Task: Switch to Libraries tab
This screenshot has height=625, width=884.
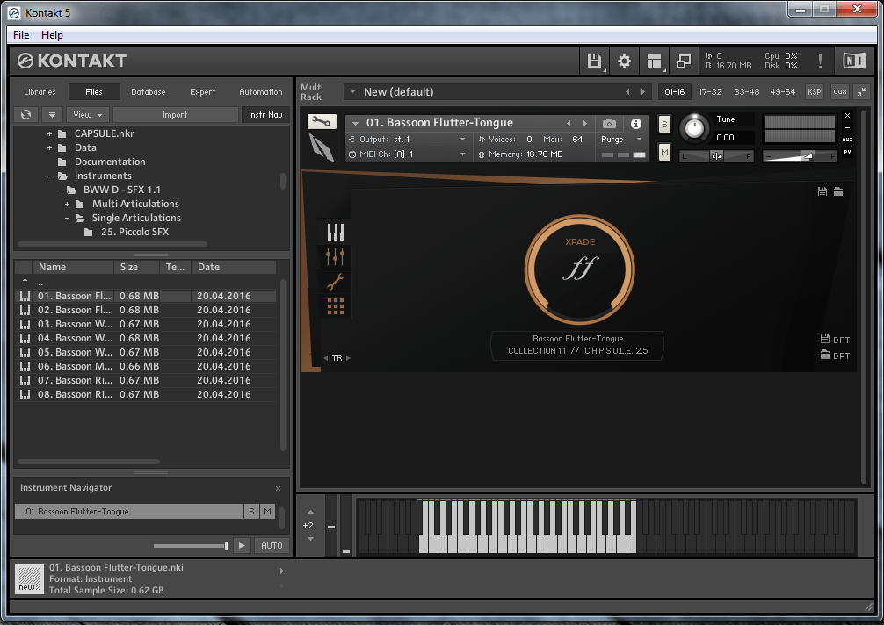Action: coord(40,92)
